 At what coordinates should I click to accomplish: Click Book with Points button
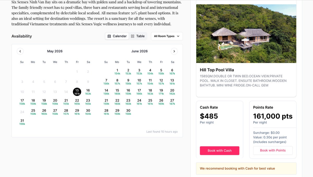click(273, 150)
